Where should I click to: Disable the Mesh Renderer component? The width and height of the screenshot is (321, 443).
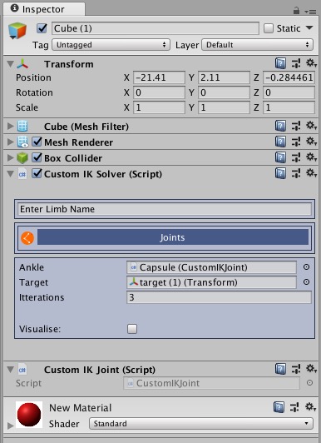coord(37,142)
